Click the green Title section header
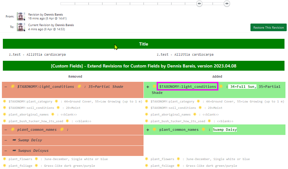 click(144, 44)
